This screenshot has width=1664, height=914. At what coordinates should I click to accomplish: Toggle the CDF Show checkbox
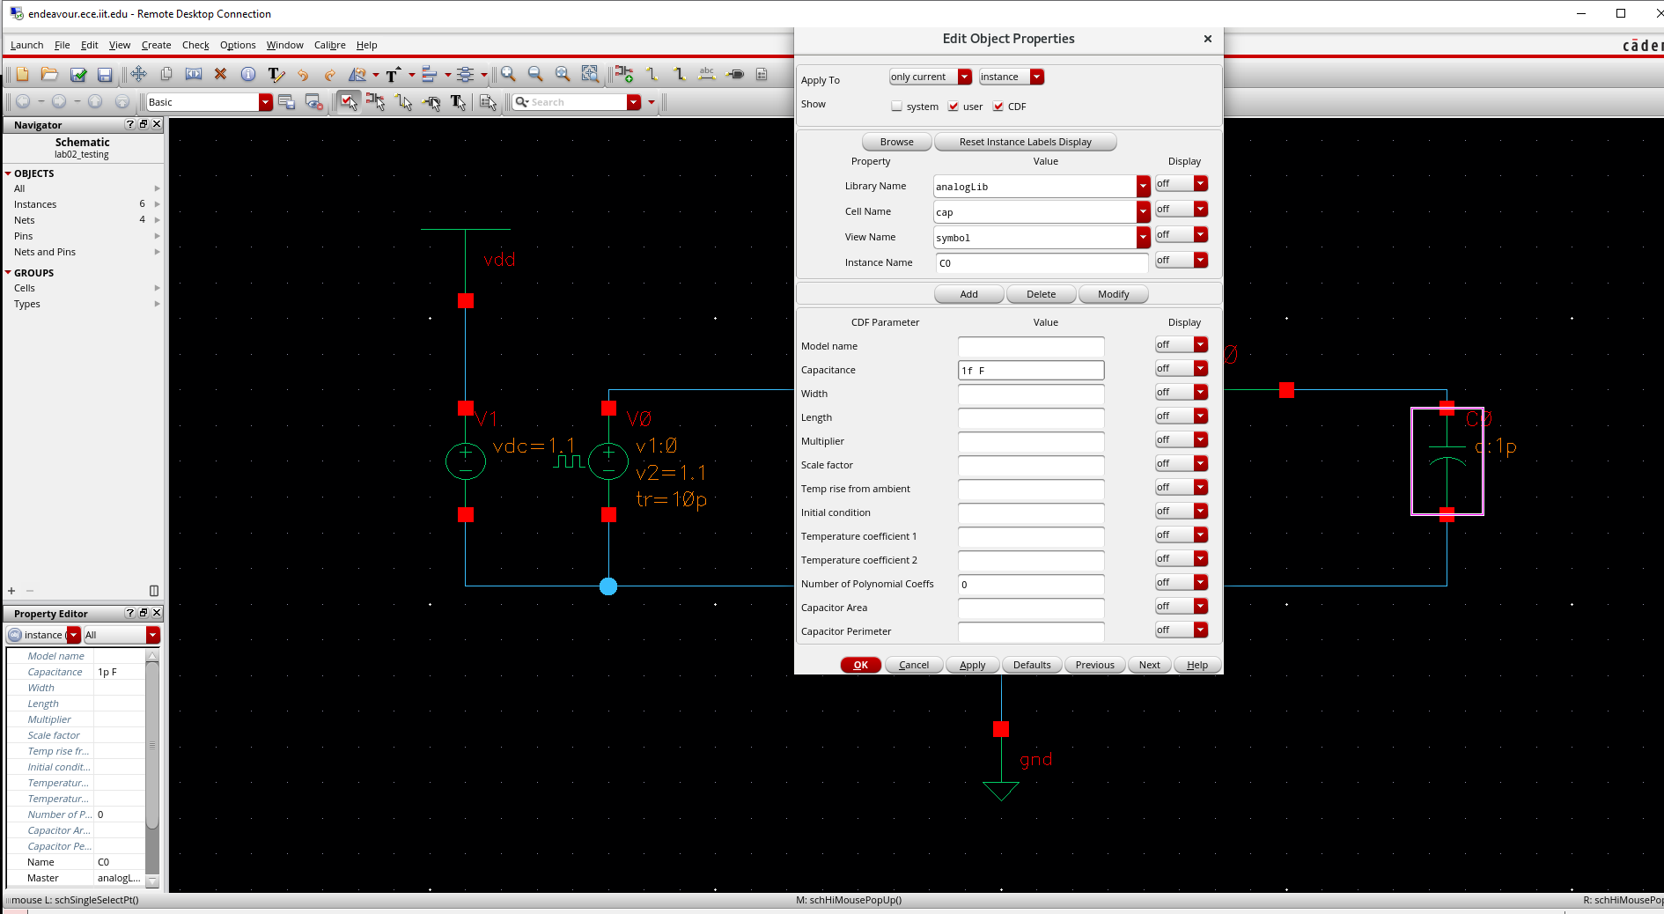[x=998, y=107]
